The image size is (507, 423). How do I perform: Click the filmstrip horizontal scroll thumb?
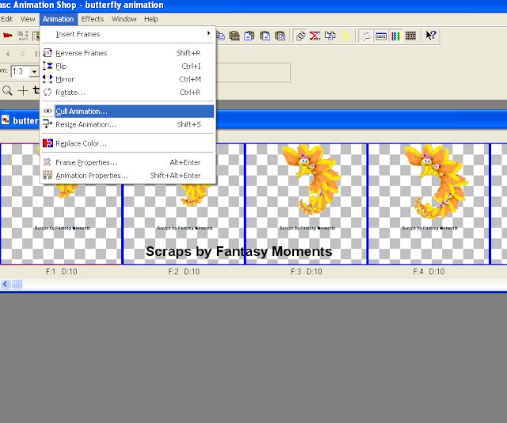tap(17, 284)
